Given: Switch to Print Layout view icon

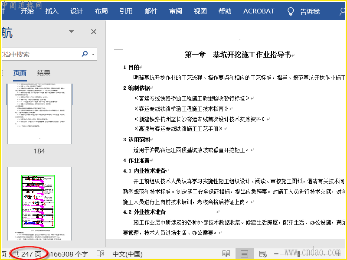Looking at the screenshot, I should (244, 253).
